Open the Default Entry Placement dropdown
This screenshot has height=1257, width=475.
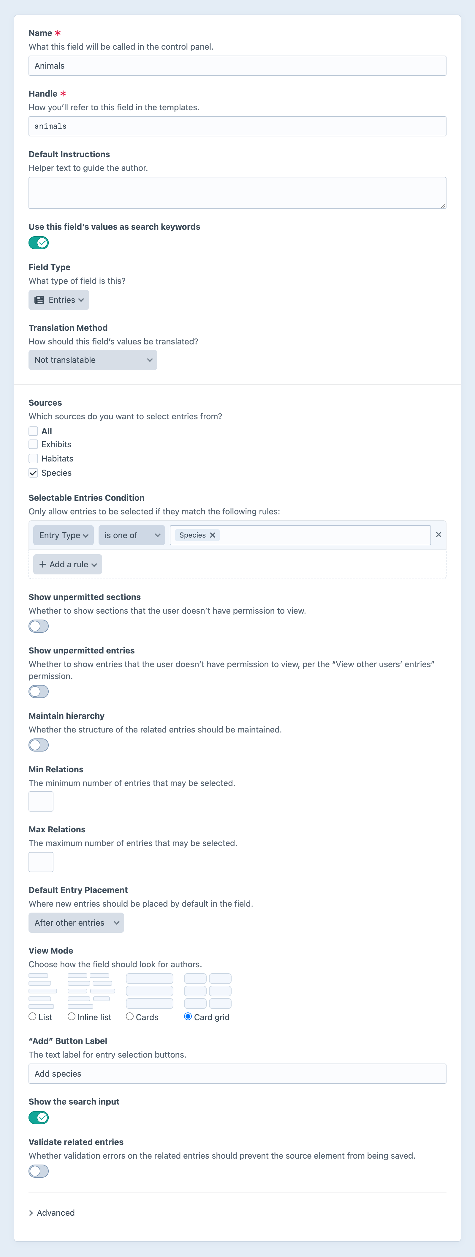[x=76, y=922]
